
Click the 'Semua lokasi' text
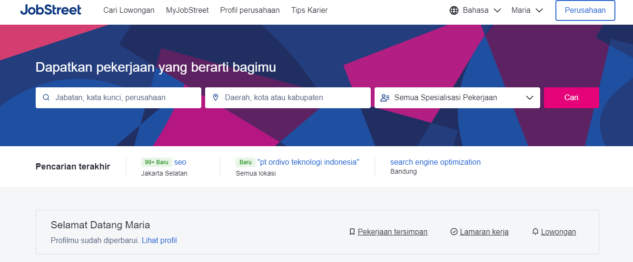pos(256,174)
